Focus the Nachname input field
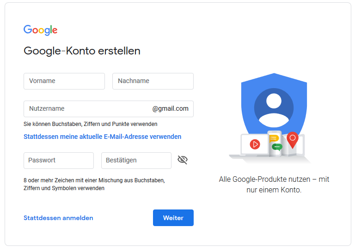 click(153, 81)
